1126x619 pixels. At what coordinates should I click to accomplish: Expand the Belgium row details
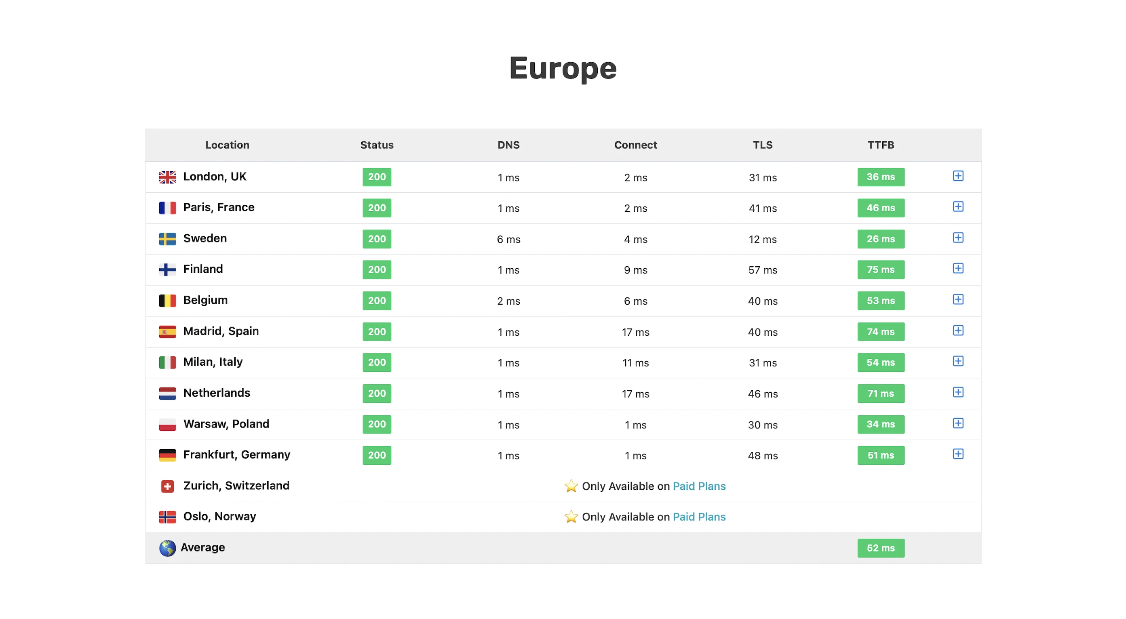[958, 300]
